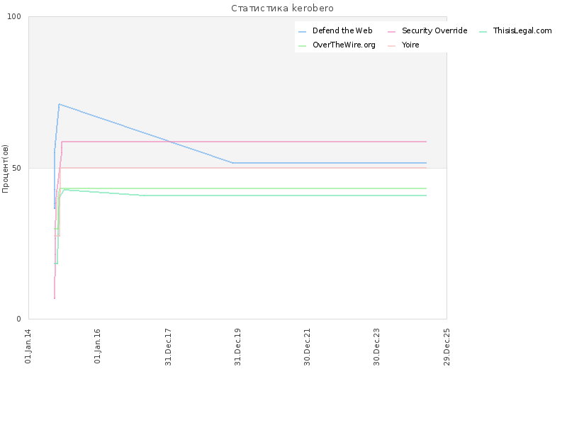Click the chart title Статистика kerobero
The image size is (567, 425).
click(282, 8)
